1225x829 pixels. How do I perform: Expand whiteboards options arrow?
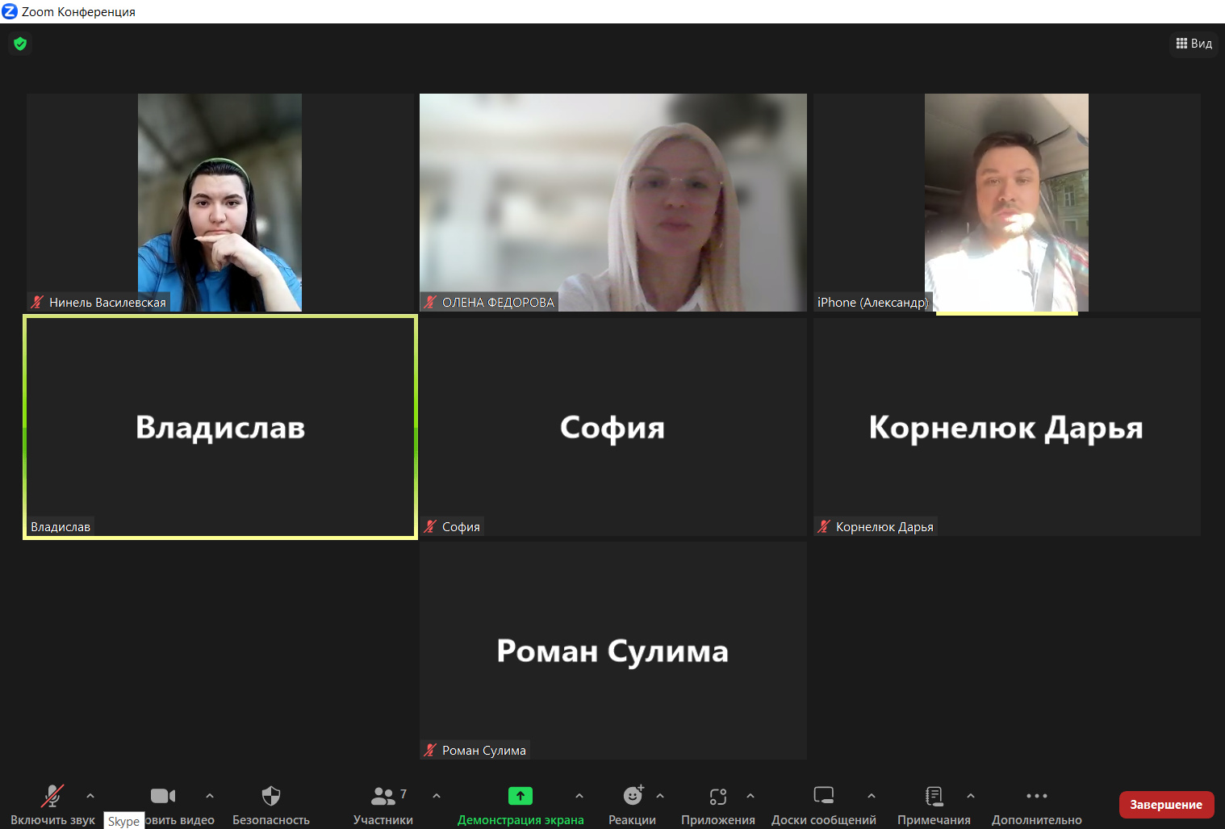(x=872, y=796)
